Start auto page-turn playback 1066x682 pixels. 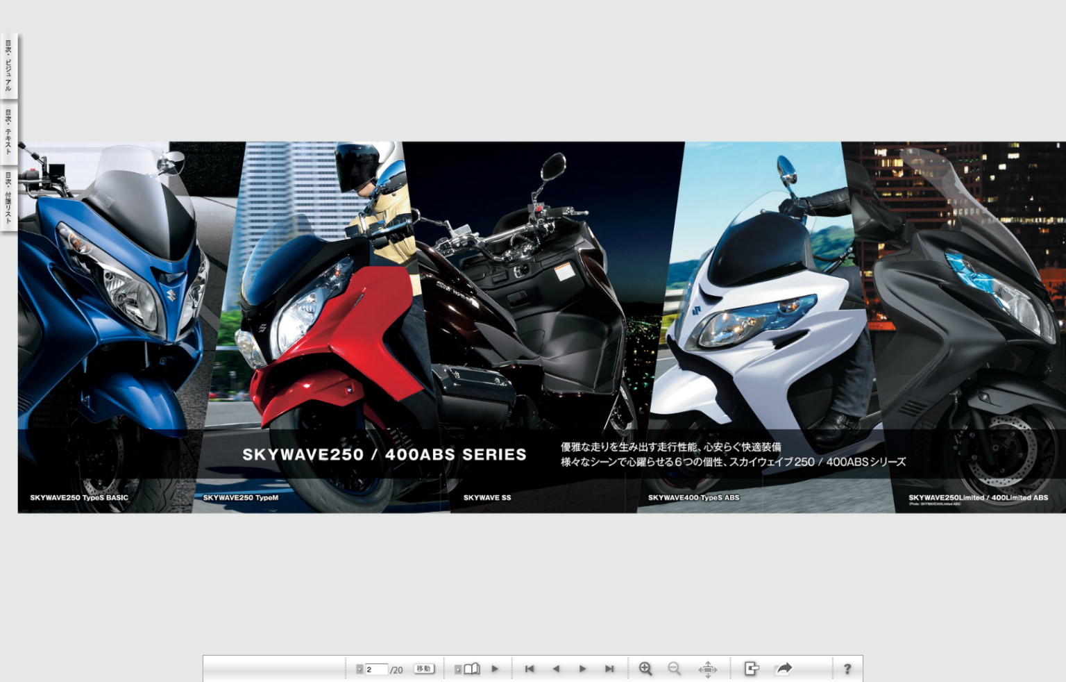click(495, 669)
